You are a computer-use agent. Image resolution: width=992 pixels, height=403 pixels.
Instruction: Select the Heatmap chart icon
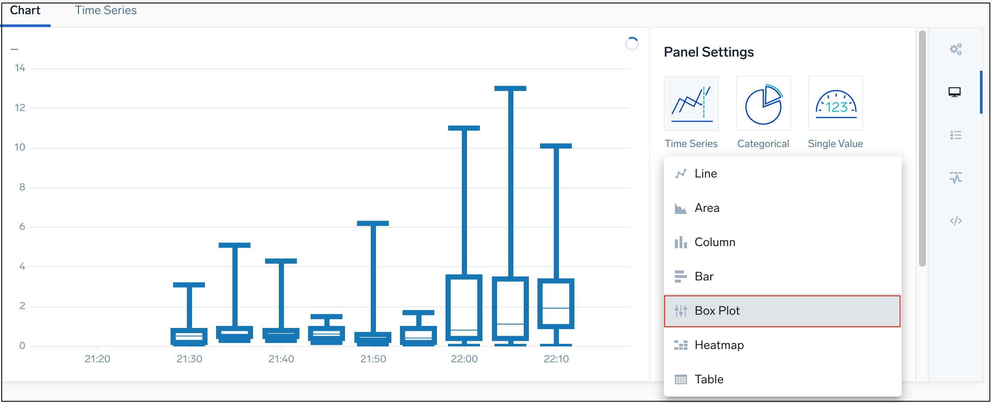click(x=719, y=345)
